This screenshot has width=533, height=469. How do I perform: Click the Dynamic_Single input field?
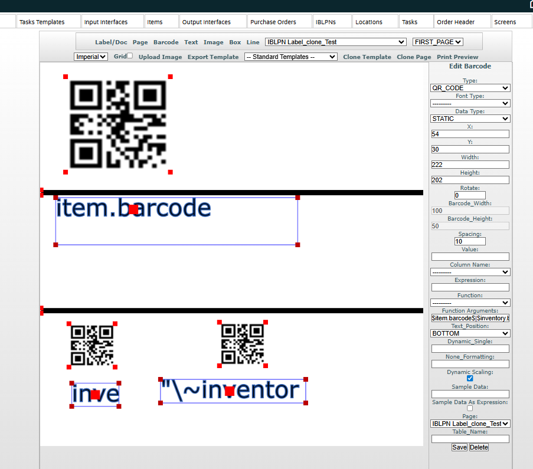point(470,349)
